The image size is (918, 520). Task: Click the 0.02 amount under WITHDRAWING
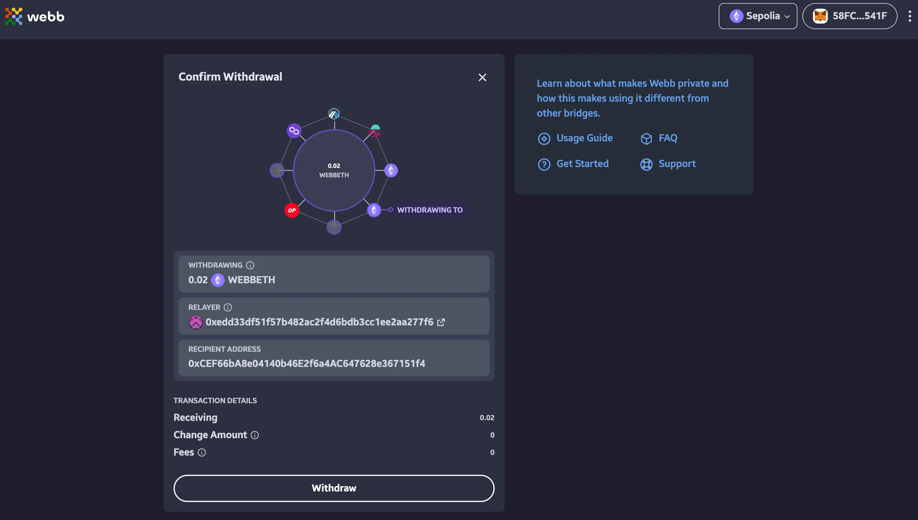pyautogui.click(x=198, y=280)
